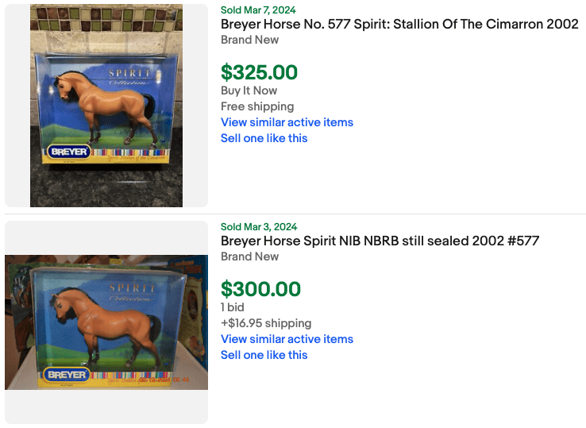Sell one like the $300.00 Breyer horse
Viewport: 586px width, 428px height.
point(264,355)
